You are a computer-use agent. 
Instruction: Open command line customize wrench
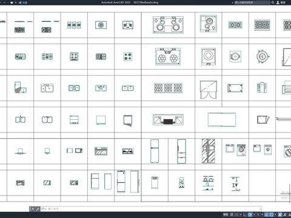[38, 209]
